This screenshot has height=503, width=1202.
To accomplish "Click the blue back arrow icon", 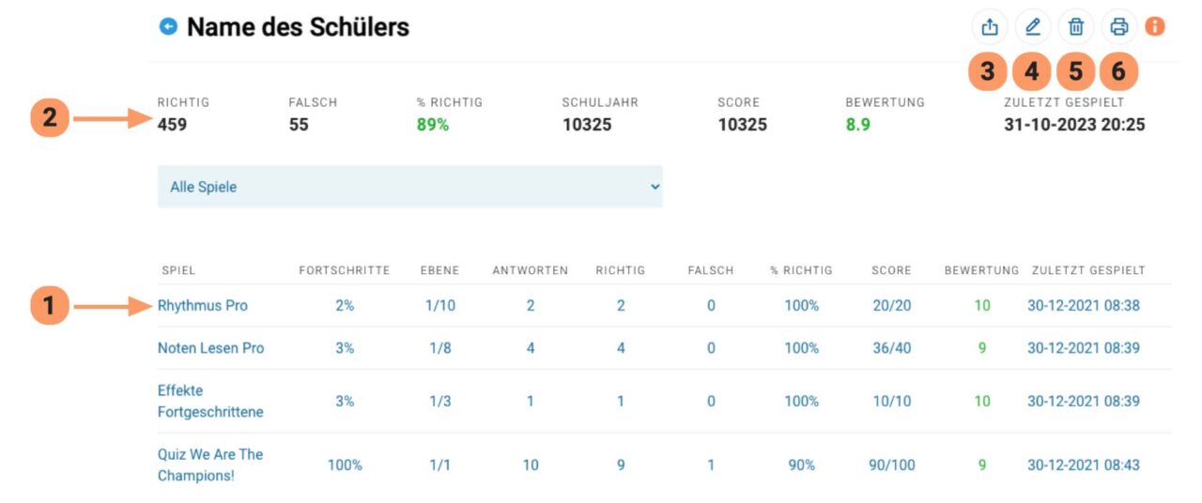I will pyautogui.click(x=168, y=27).
